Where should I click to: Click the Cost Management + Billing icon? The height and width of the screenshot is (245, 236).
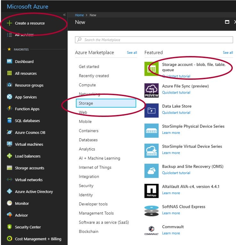(x=9, y=239)
